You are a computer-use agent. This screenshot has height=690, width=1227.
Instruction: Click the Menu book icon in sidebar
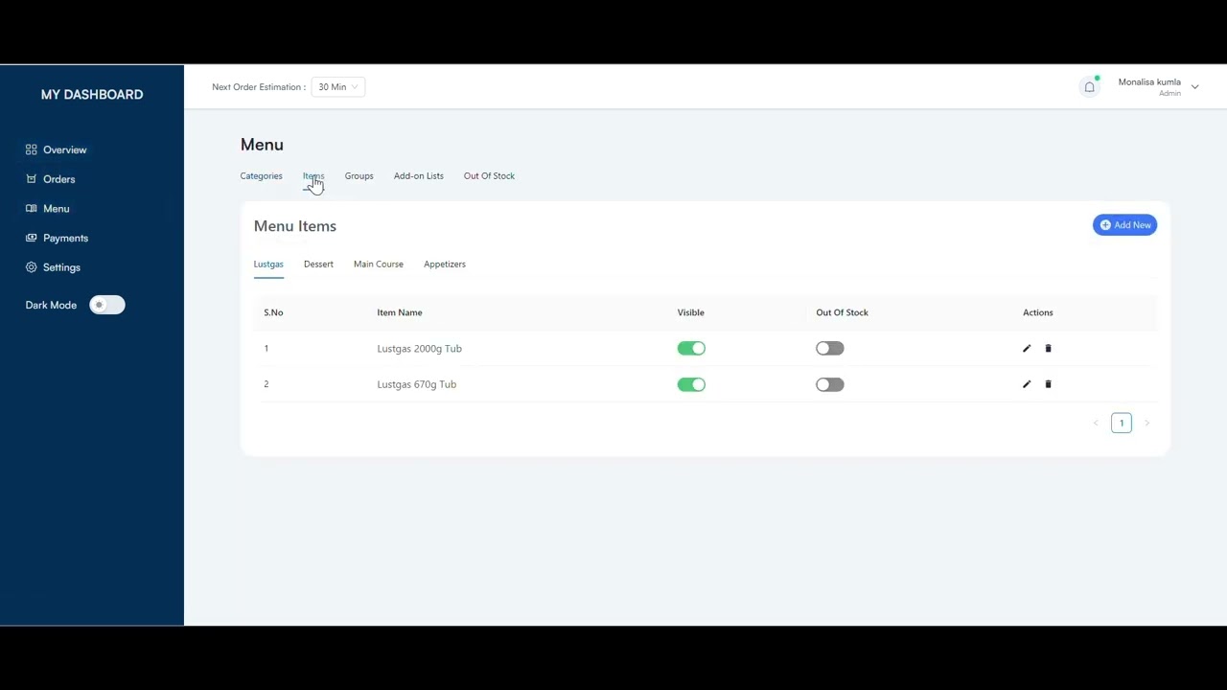[x=32, y=208]
